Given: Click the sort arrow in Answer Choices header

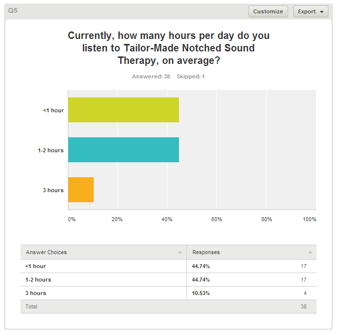Looking at the screenshot, I should click(x=180, y=253).
